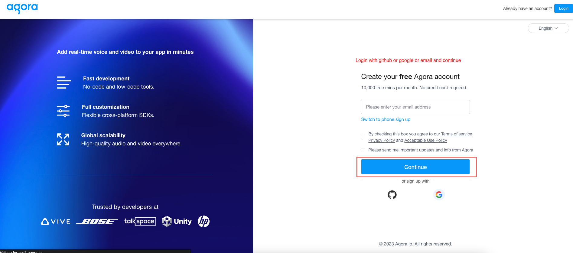Click the Unity logo
573x253 pixels.
[177, 221]
